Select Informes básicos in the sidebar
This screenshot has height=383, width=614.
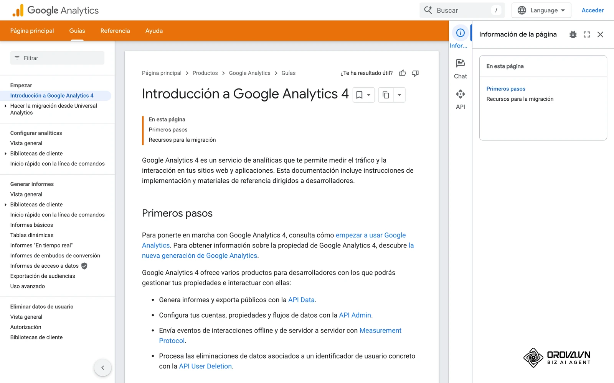[31, 225]
